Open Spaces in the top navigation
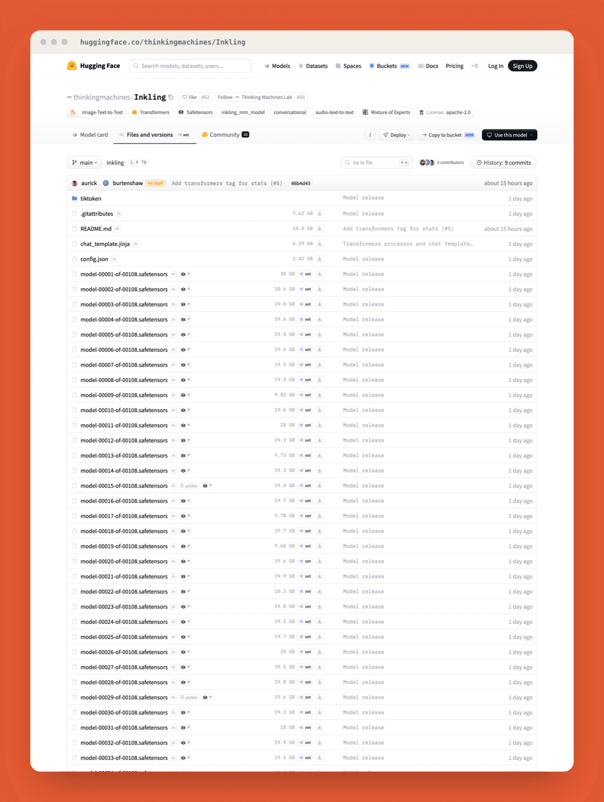The height and width of the screenshot is (802, 604). [348, 66]
